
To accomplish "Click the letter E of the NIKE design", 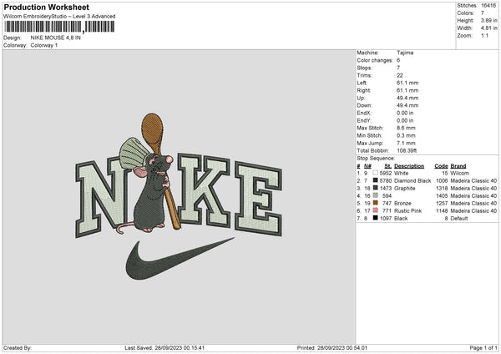I will [x=259, y=200].
